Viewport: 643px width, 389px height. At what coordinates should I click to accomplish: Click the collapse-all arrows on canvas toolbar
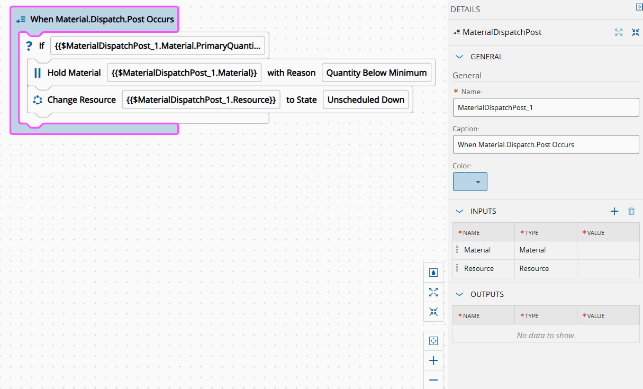pos(433,312)
